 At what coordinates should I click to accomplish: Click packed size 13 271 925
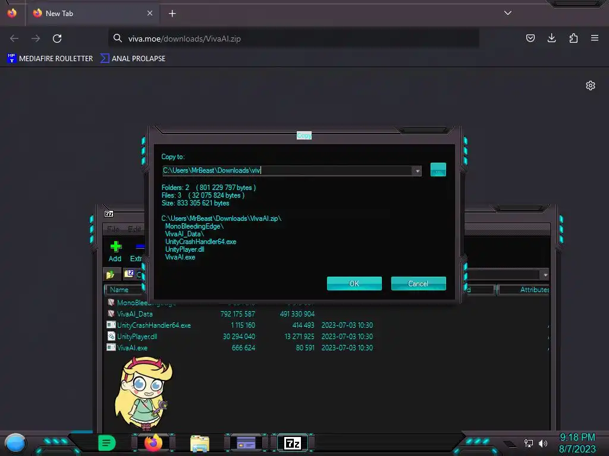pos(300,336)
